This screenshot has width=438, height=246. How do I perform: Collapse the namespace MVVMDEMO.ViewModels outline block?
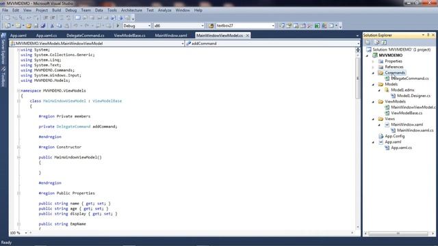pos(18,91)
